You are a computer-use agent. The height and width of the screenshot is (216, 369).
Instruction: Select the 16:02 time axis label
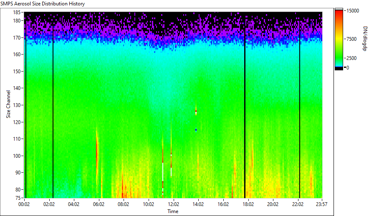click(x=223, y=204)
